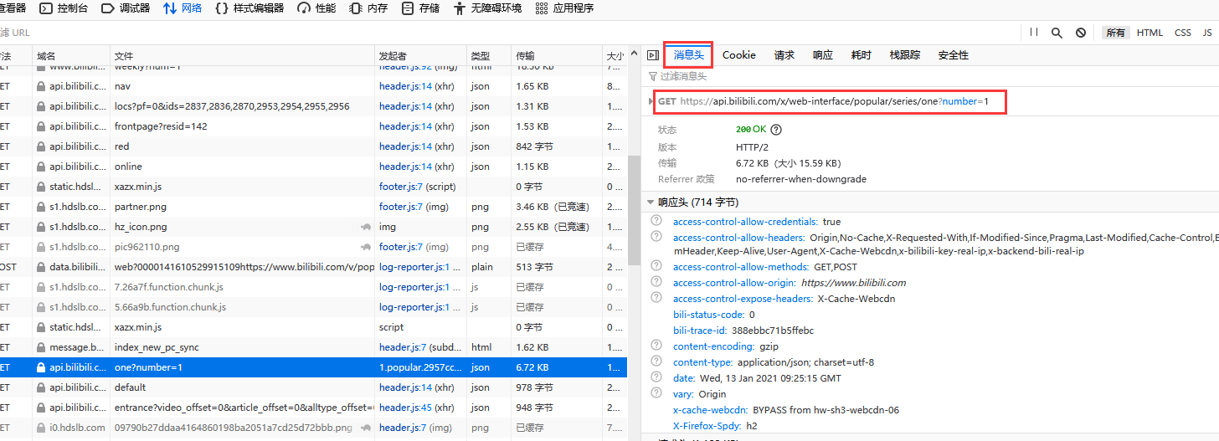This screenshot has height=441, width=1219.
Task: Click turtle icon on 09790b27ddaa png row
Action: point(366,428)
